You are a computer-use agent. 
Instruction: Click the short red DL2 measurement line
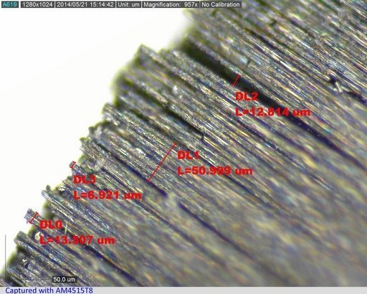pyautogui.click(x=237, y=80)
